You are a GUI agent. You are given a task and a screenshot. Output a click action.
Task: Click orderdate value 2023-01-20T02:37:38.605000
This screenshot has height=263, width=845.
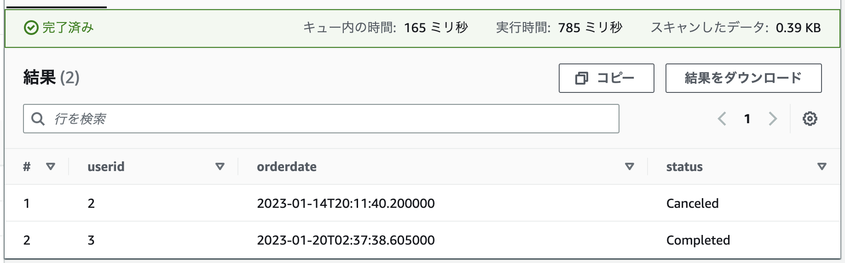(346, 240)
